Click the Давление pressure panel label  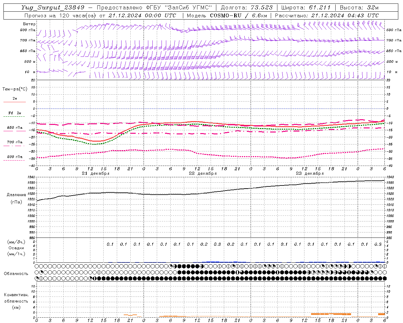[16, 195]
